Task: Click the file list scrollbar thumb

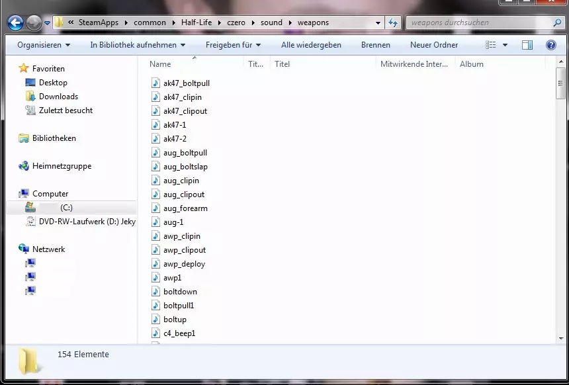Action: pos(561,83)
